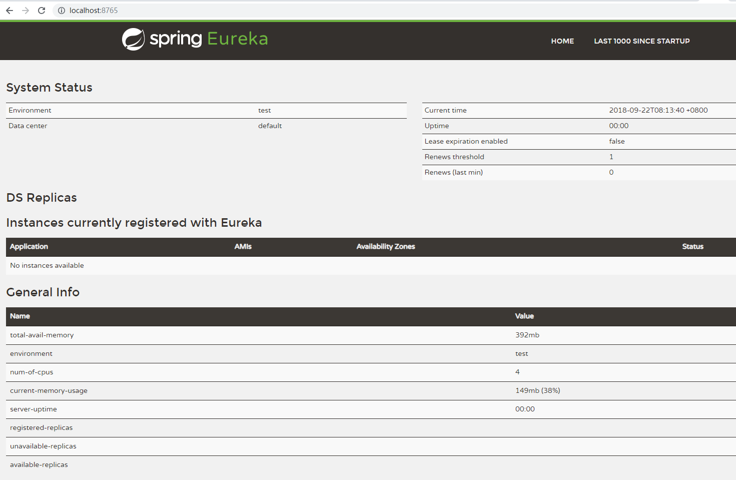
Task: Click the browser forward arrow
Action: [x=26, y=11]
